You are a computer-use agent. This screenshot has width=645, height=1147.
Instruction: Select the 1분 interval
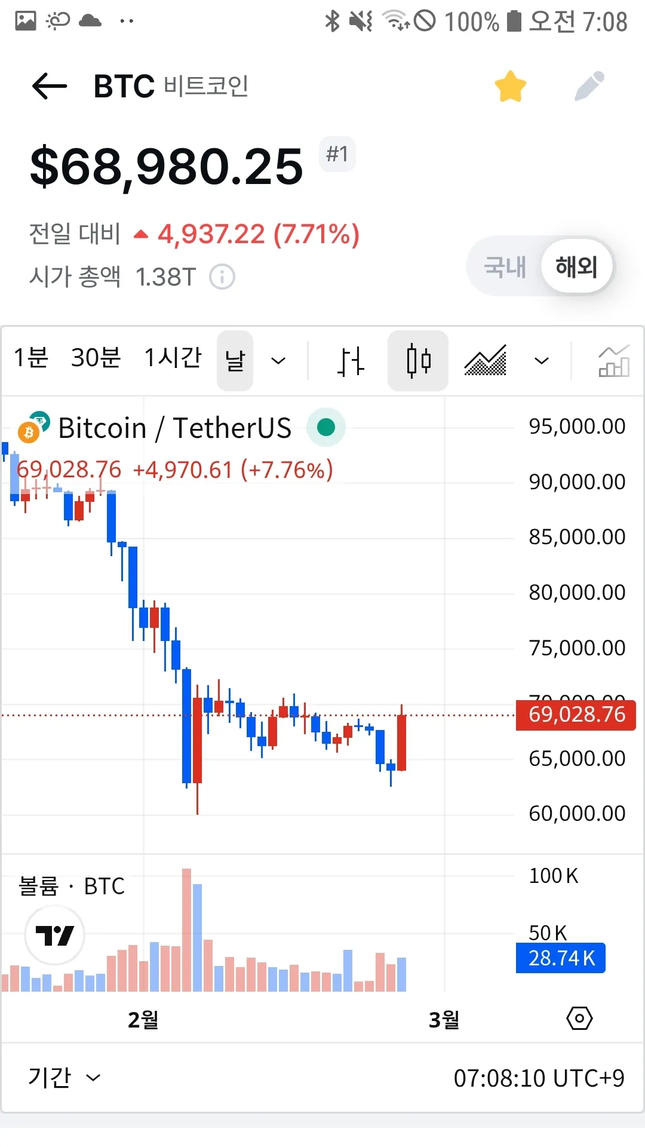[31, 358]
